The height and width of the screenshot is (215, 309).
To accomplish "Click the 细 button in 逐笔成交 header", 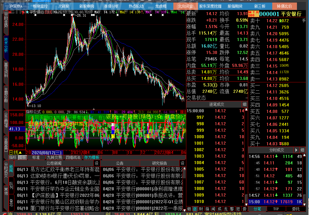I will click(x=244, y=104).
